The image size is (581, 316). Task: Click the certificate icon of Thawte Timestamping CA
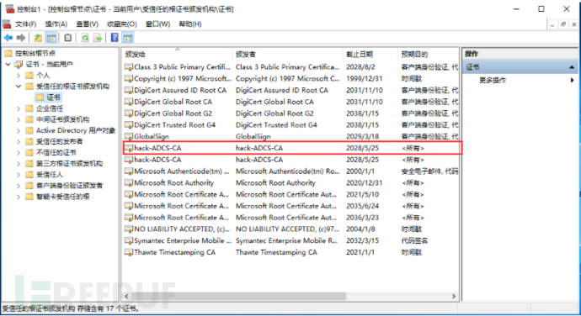[129, 252]
